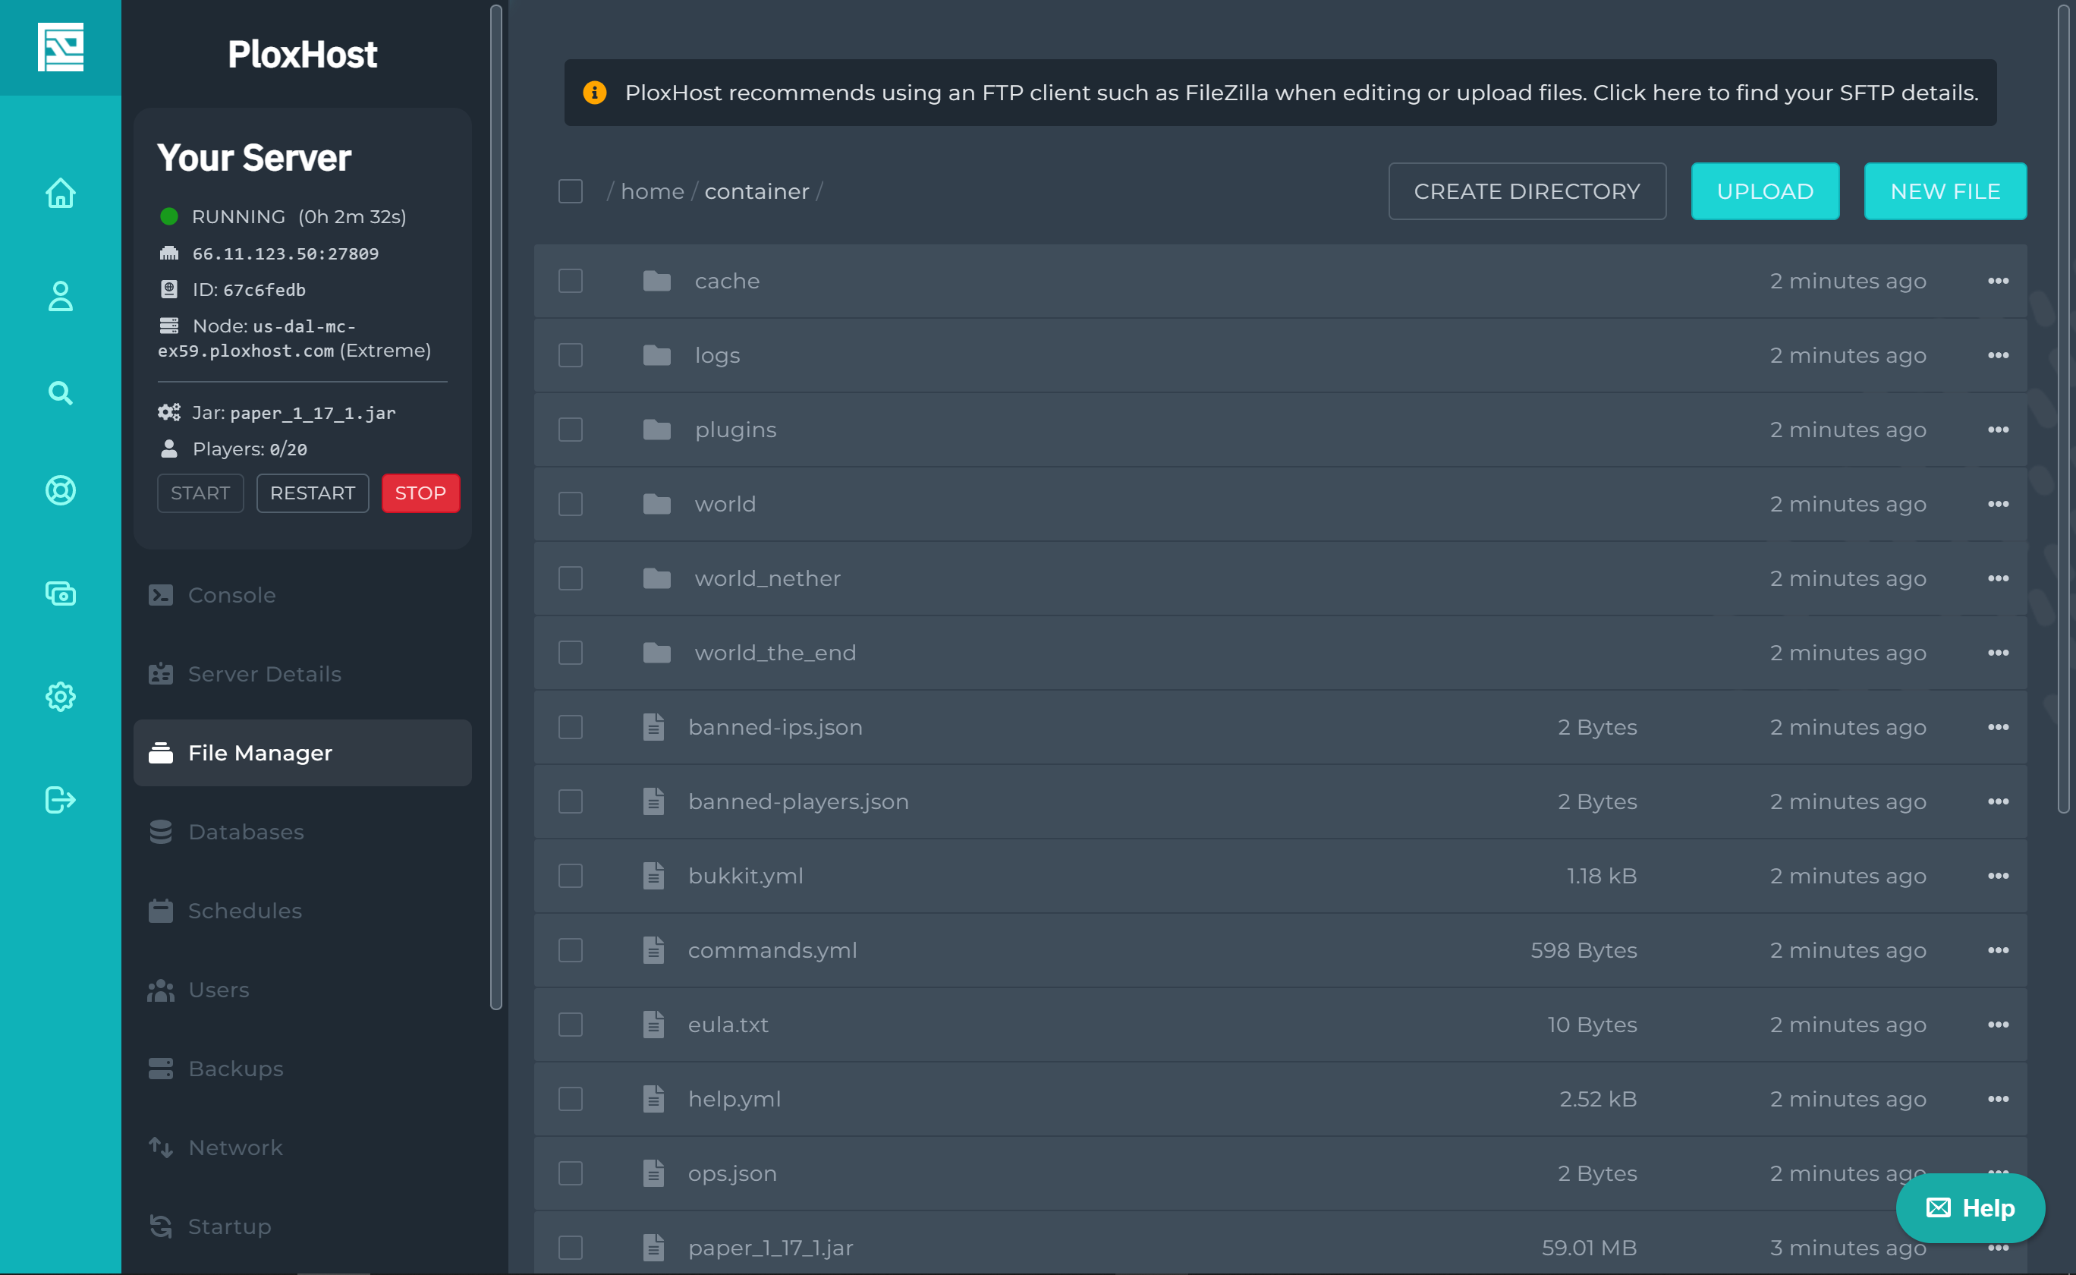2076x1275 pixels.
Task: Click the UPLOAD button
Action: click(1765, 191)
